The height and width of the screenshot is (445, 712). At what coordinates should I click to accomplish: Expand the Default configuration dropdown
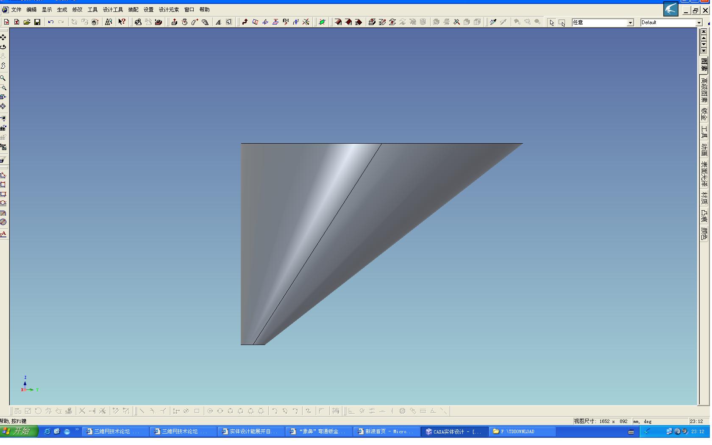pyautogui.click(x=698, y=22)
